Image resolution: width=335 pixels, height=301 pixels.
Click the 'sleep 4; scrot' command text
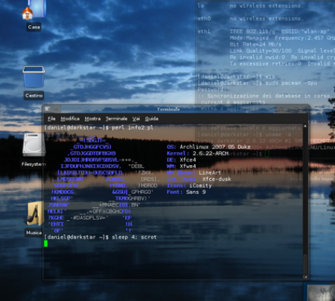coord(134,237)
